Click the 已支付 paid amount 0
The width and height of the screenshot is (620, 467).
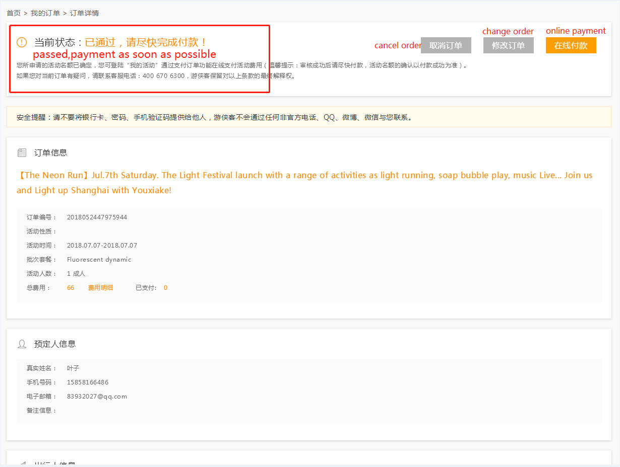tap(165, 288)
